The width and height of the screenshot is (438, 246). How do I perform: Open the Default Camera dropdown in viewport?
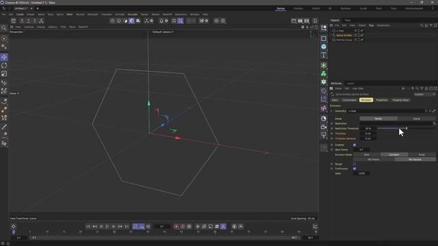pos(163,32)
